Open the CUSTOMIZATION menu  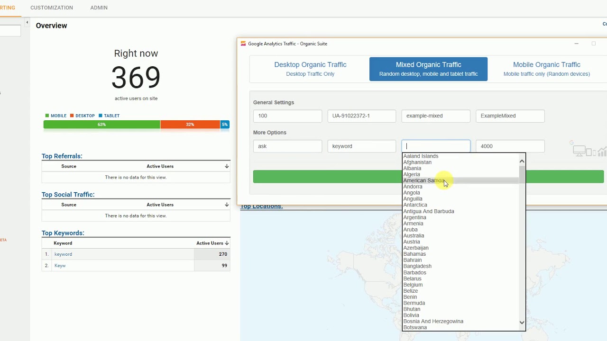[52, 8]
